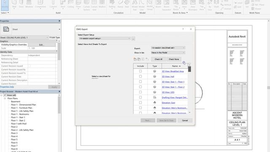Viewport: 270px width, 152px height.
Task: Open the Properties help link
Action: (7, 87)
